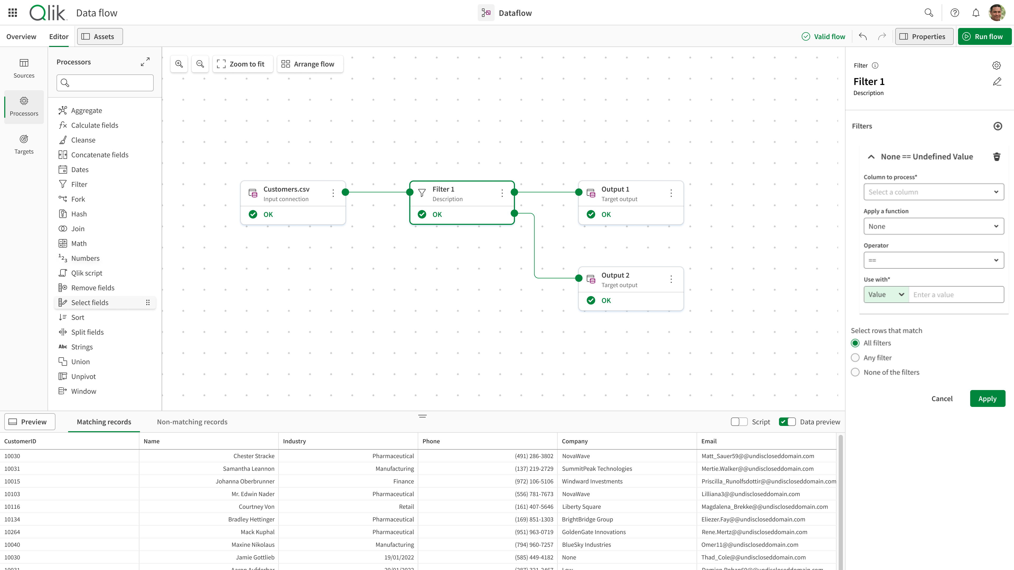Apply the filter settings
Image resolution: width=1014 pixels, height=570 pixels.
987,398
